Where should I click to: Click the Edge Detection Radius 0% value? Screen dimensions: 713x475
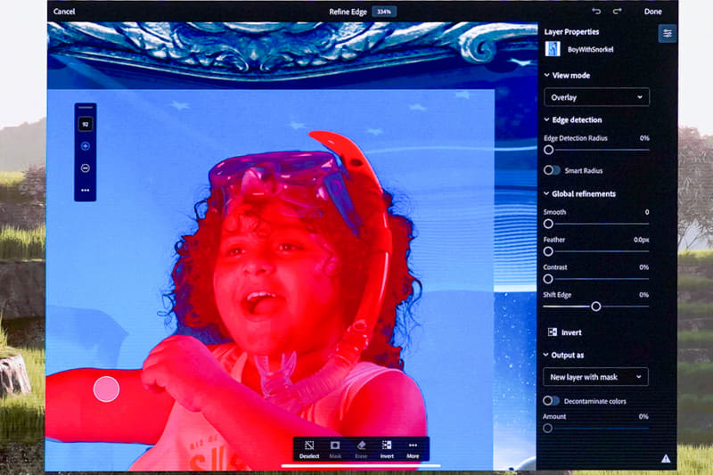click(644, 138)
